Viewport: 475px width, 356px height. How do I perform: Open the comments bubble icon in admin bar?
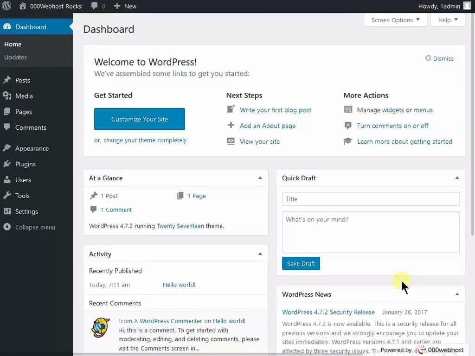coord(95,6)
